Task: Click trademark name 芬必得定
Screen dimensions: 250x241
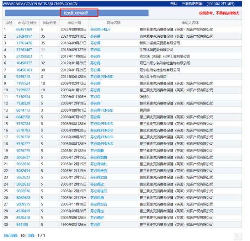Action: [x=97, y=211]
